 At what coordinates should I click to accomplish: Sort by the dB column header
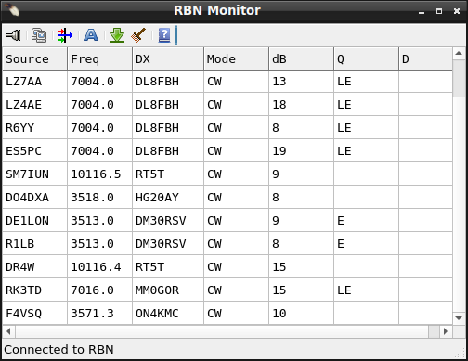pyautogui.click(x=302, y=58)
